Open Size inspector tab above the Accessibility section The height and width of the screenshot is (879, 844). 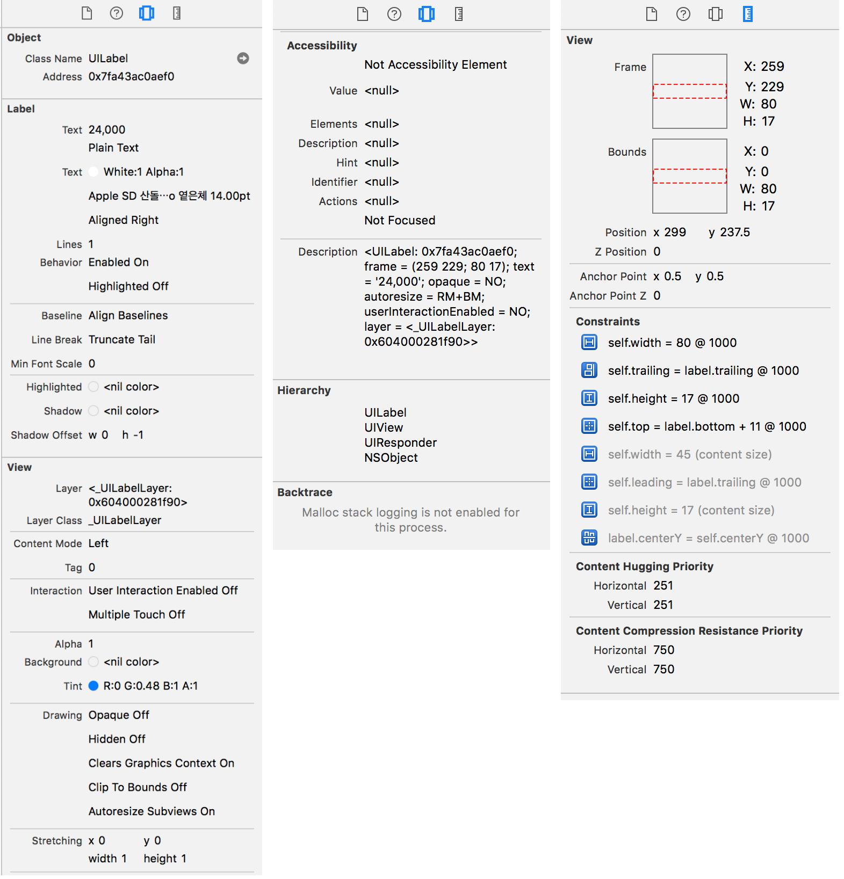pyautogui.click(x=459, y=14)
